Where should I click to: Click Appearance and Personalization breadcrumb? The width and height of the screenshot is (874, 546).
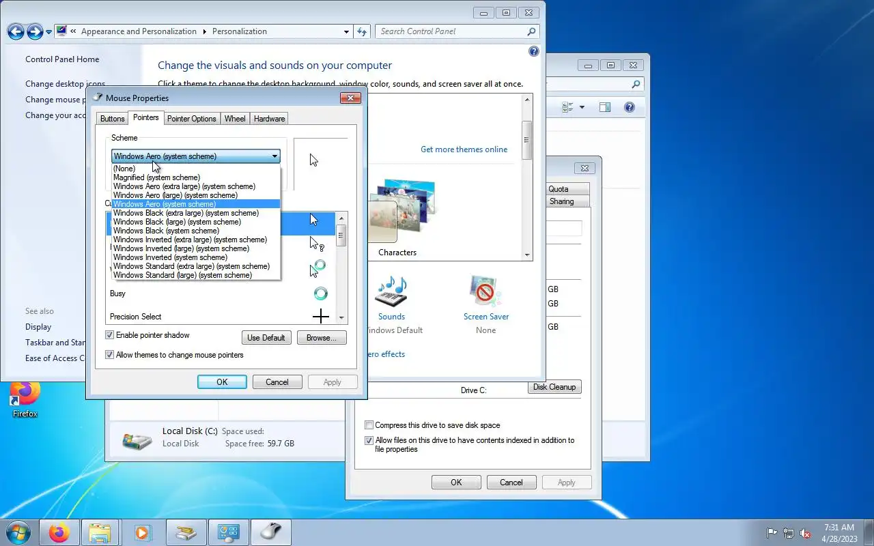[x=139, y=31]
